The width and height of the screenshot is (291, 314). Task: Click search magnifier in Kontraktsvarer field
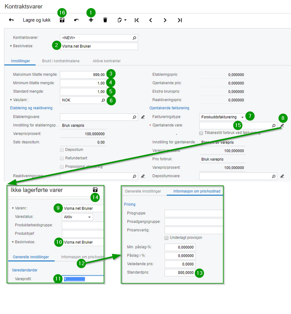coord(135,38)
